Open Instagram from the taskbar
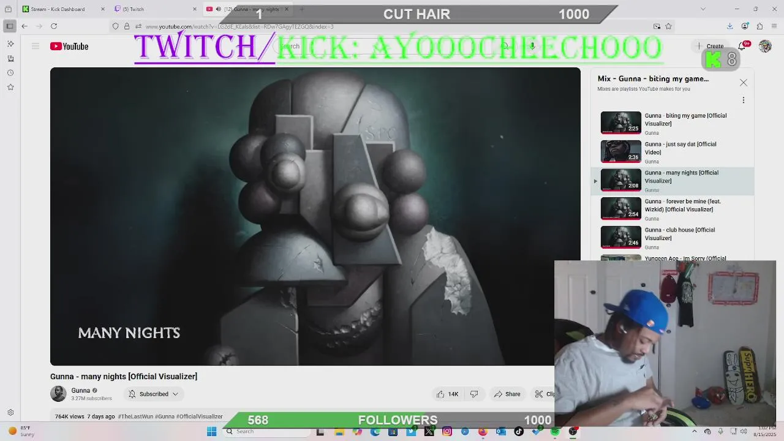The image size is (784, 441). 447,431
